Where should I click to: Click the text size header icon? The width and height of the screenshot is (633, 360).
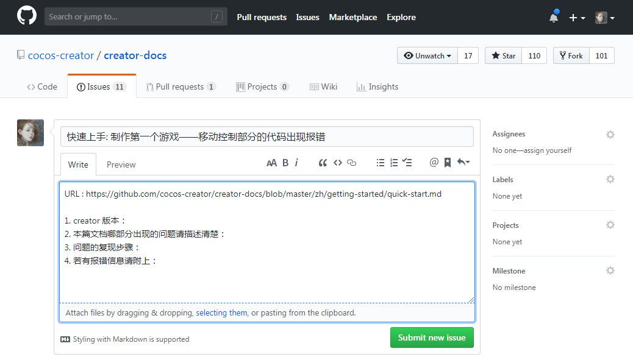click(x=272, y=163)
